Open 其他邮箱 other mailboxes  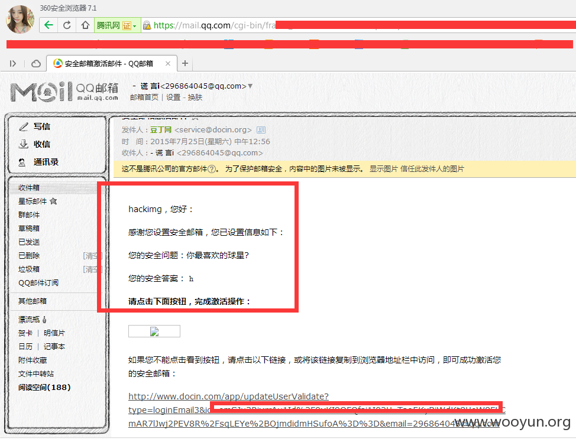(x=33, y=301)
